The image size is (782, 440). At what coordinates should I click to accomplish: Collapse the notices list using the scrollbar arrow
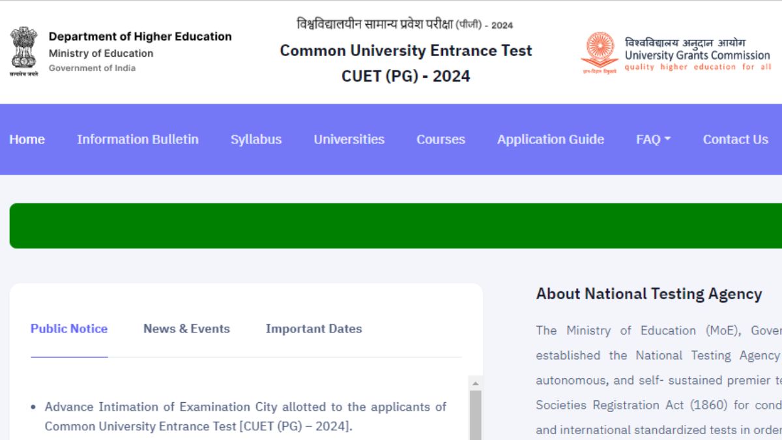click(x=475, y=384)
